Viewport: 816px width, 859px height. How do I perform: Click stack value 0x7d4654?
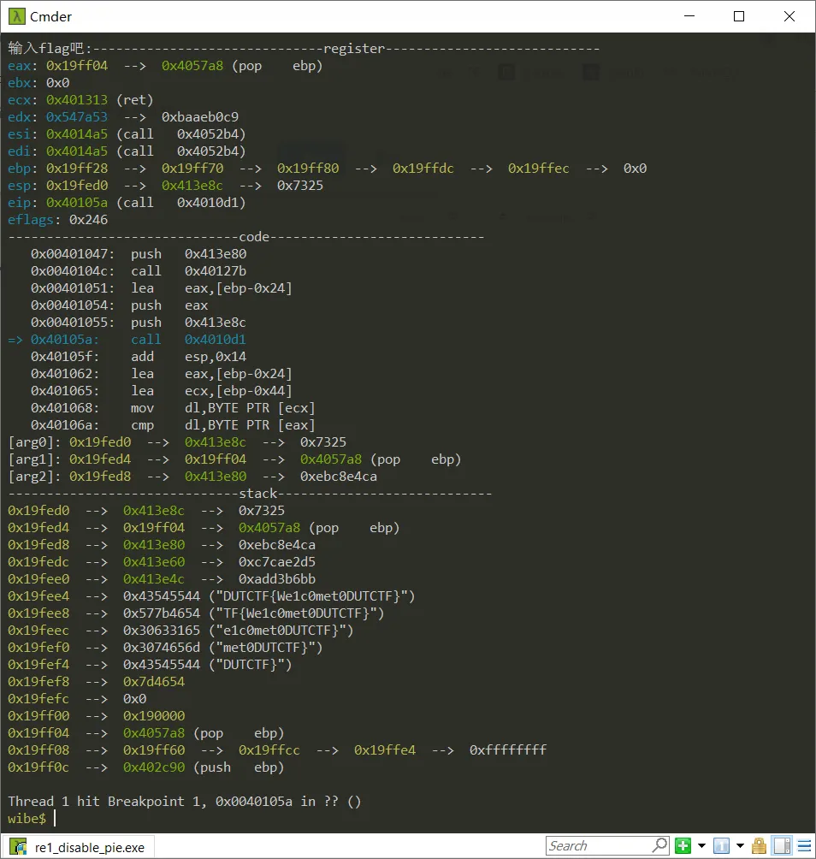154,682
